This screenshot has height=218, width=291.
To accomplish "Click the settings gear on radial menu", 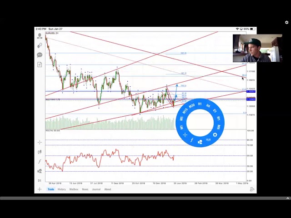I will [x=215, y=135].
